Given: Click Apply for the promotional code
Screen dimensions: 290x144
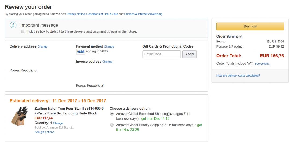Looking at the screenshot, I should point(190,54).
